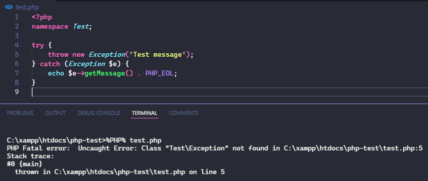Click the 'Test message' string literal
The image size is (428, 181).
tap(159, 55)
